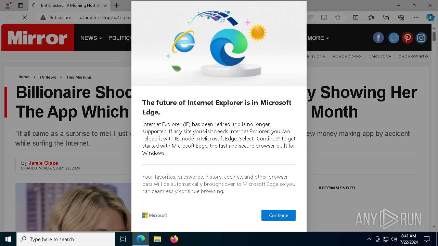Open the Pinterest social icon
This screenshot has height=246, width=438.
[x=407, y=38]
